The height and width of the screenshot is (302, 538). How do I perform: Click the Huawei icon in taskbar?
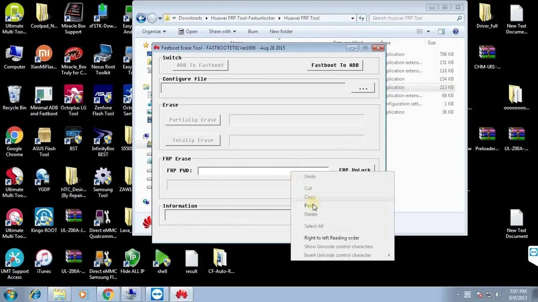pos(182,294)
